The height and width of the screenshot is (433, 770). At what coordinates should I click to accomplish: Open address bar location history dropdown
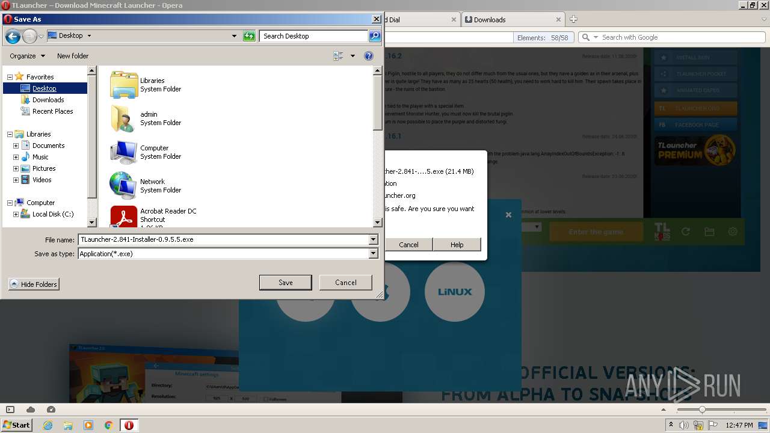pyautogui.click(x=234, y=36)
